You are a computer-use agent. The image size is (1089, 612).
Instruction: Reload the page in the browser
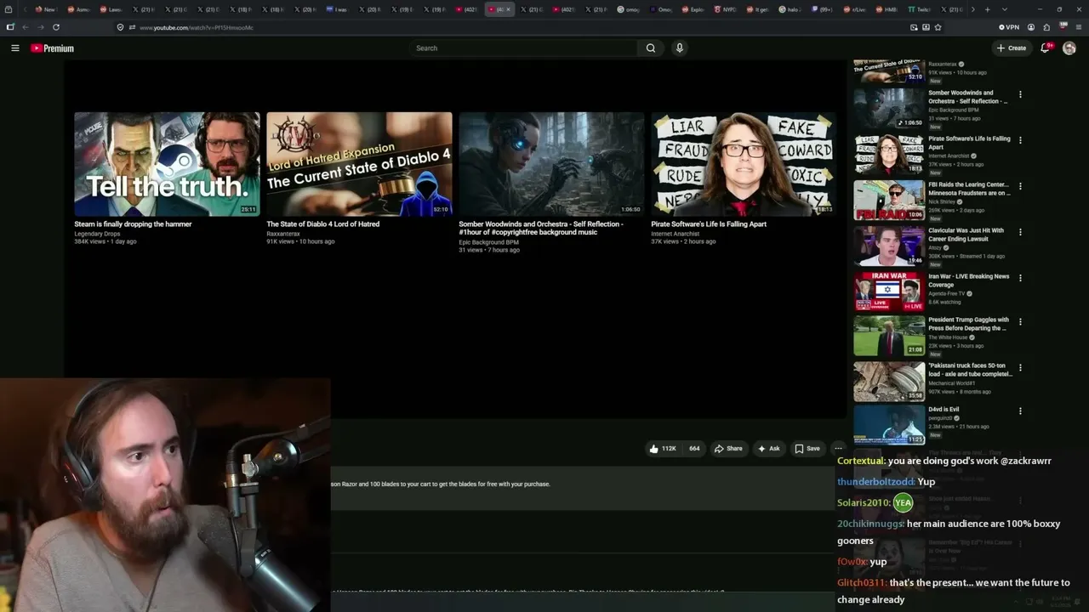(56, 27)
